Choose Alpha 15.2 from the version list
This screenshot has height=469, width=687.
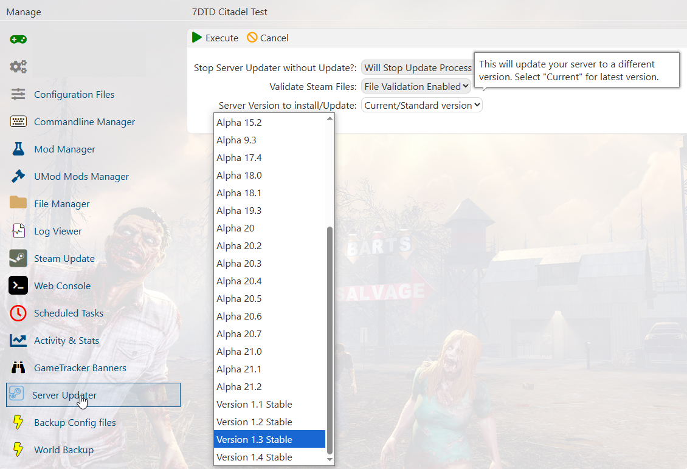(269, 122)
